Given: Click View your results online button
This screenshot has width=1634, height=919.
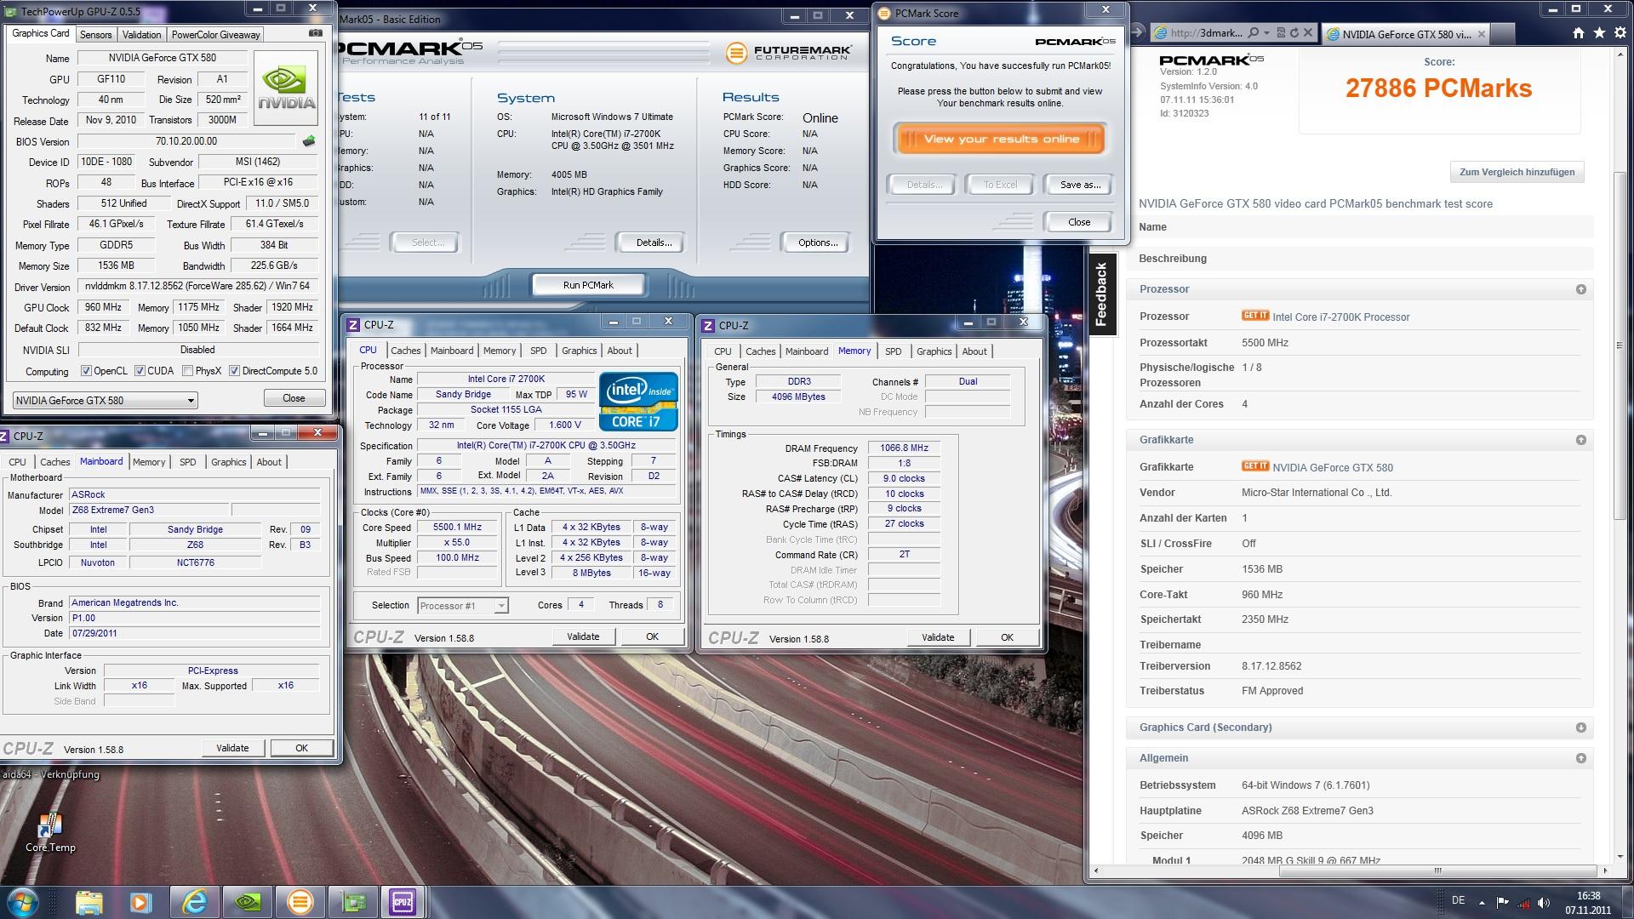Looking at the screenshot, I should click(1000, 139).
